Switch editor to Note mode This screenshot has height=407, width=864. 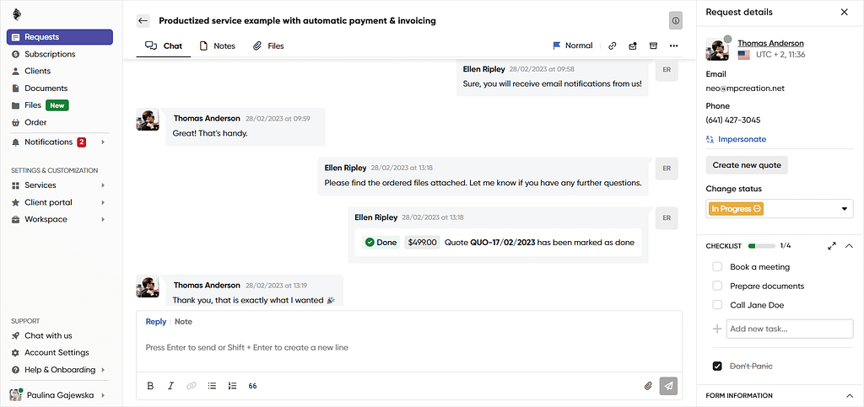click(x=183, y=322)
